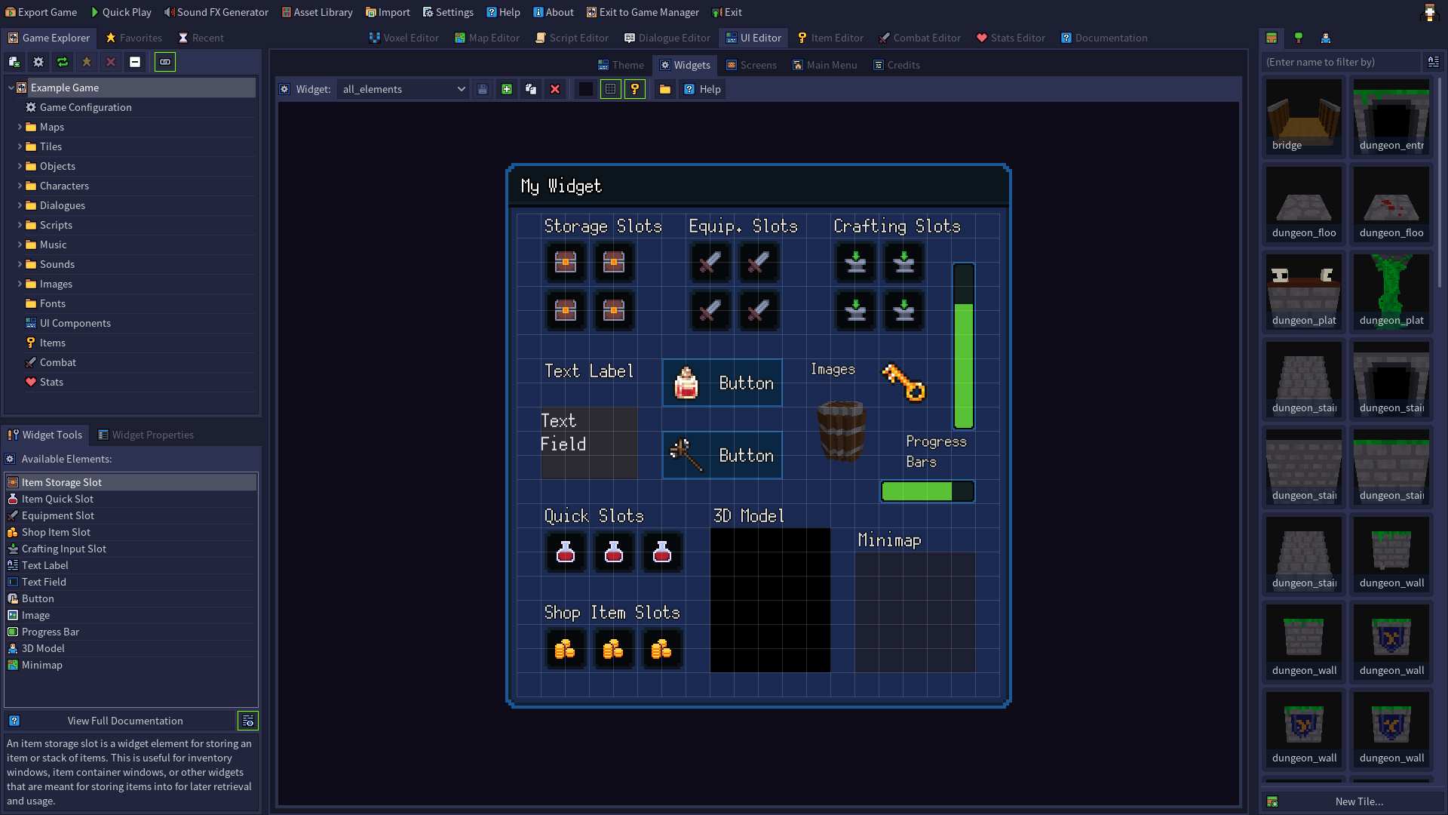Select the Shop Item Slot element
Image resolution: width=1448 pixels, height=815 pixels.
coord(131,532)
